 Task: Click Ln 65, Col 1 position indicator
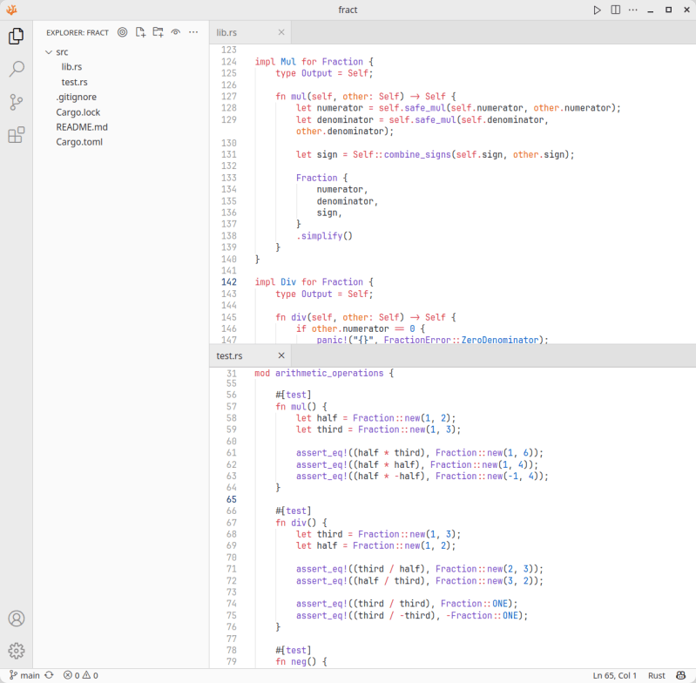(x=615, y=675)
